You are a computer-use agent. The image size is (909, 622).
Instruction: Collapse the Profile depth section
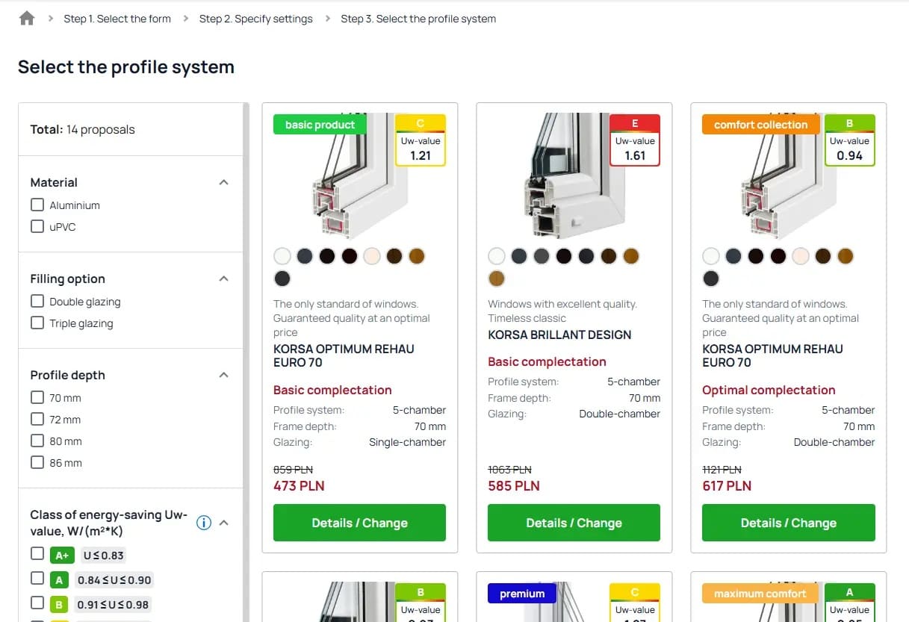pyautogui.click(x=223, y=374)
